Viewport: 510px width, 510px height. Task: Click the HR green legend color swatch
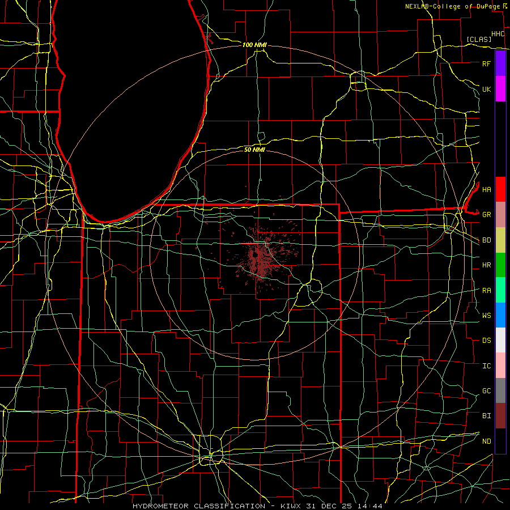pos(500,265)
